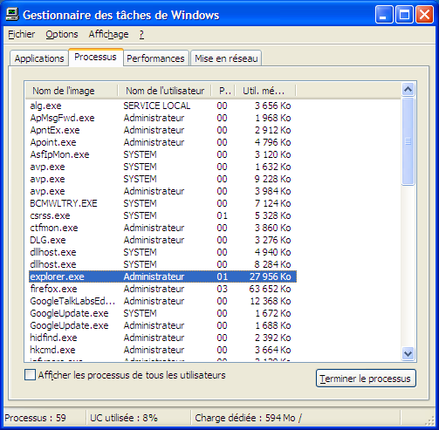Viewport: 439px width, 430px height.
Task: Click Charge dédiée : 594 Mo status entry
Action: [x=248, y=418]
